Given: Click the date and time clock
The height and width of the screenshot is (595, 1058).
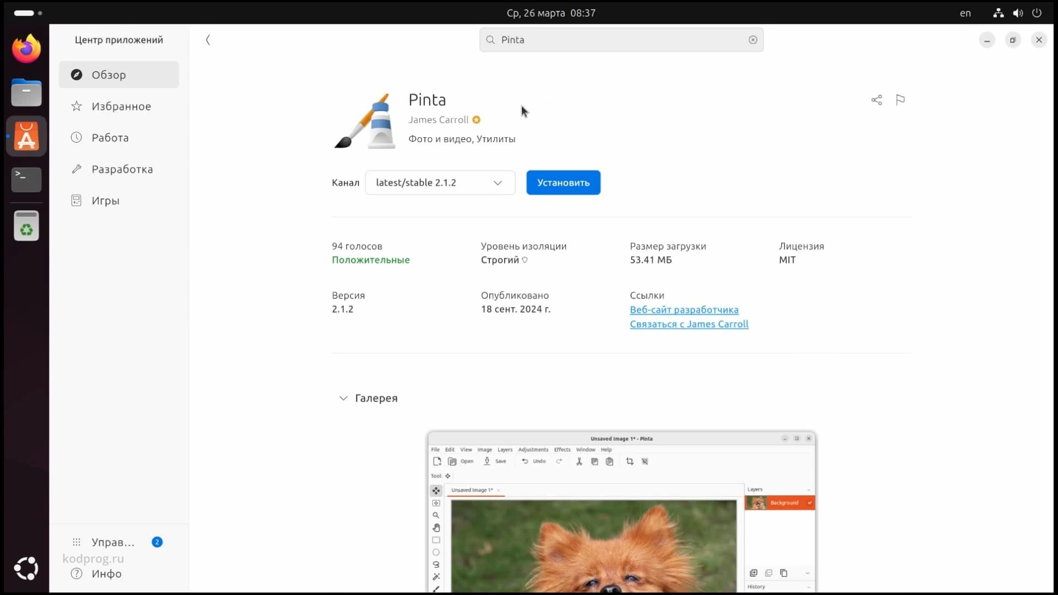Looking at the screenshot, I should pyautogui.click(x=551, y=13).
